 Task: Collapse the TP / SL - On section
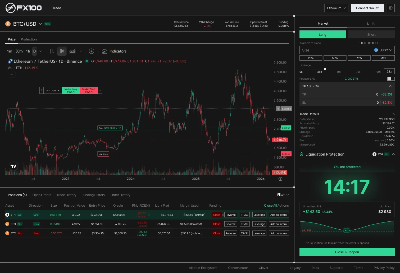(390, 86)
